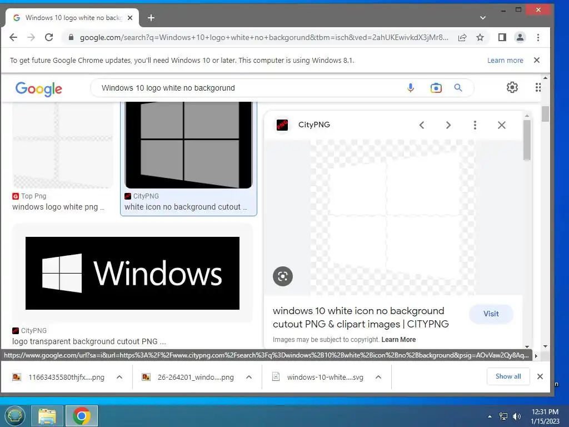Open the black Windows wordmark thumbnail

coord(132,274)
